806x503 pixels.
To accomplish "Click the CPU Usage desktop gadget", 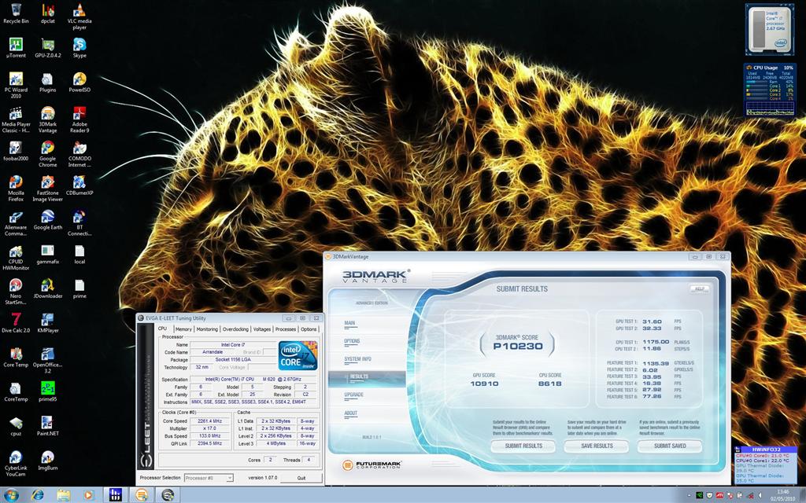I will point(770,90).
